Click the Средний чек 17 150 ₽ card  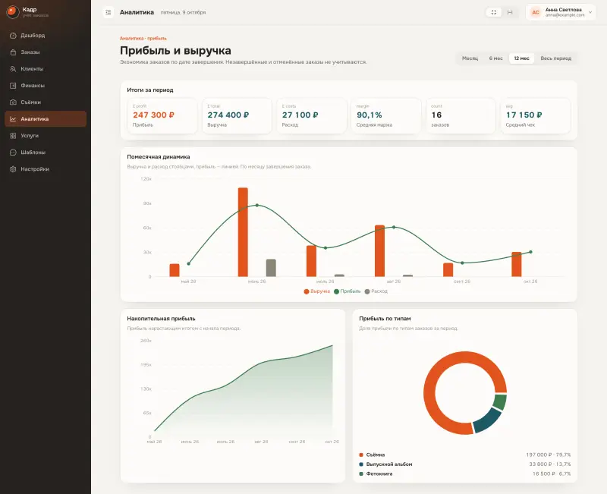[536, 116]
